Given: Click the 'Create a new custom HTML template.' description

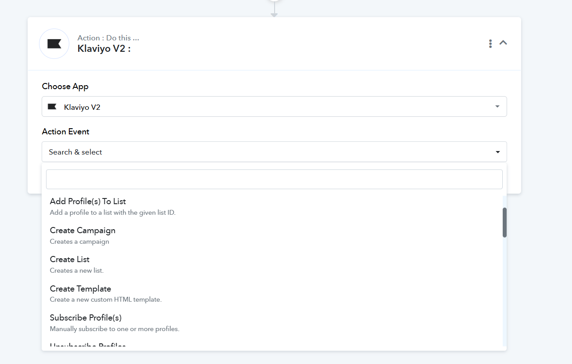Looking at the screenshot, I should click(x=106, y=299).
